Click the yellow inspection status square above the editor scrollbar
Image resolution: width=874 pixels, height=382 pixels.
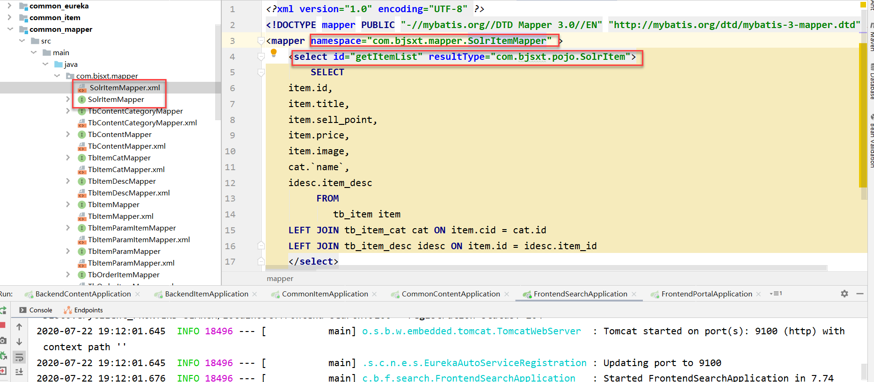[x=863, y=5]
